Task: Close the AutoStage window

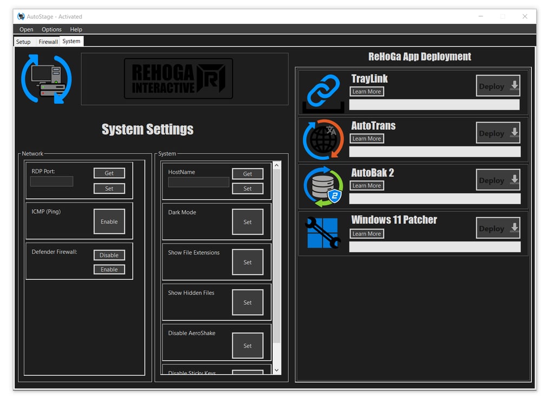Action: [x=525, y=17]
